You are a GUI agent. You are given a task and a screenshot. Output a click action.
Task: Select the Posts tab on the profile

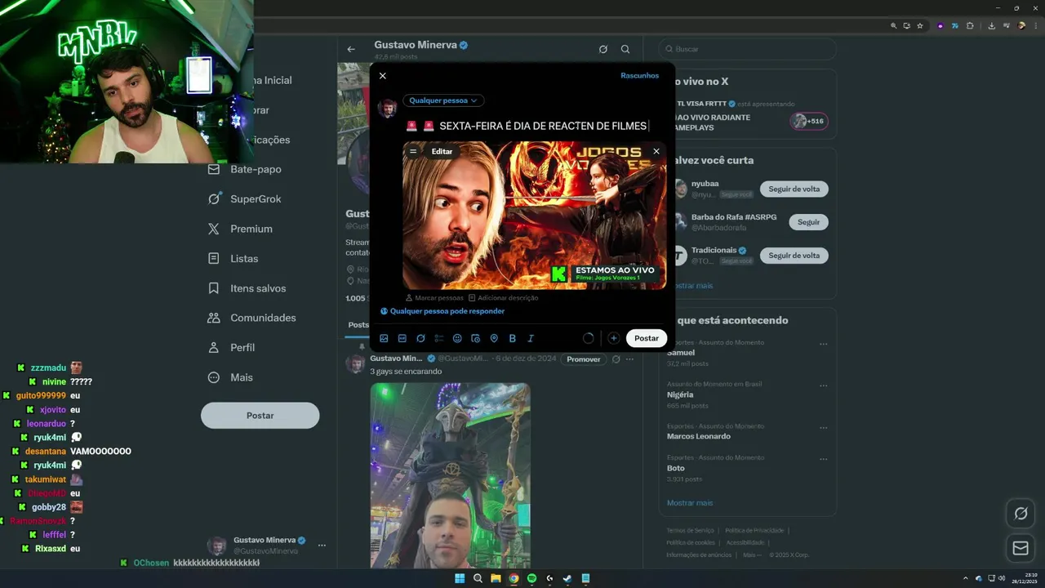click(358, 325)
